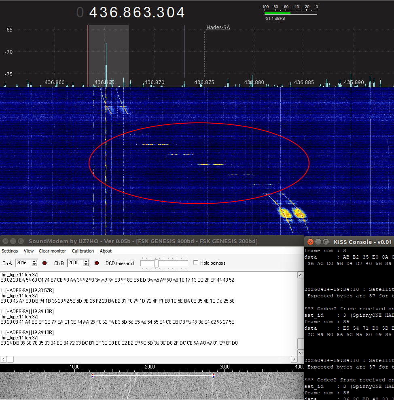Click the DCD threshold slider handle

pyautogui.click(x=156, y=263)
